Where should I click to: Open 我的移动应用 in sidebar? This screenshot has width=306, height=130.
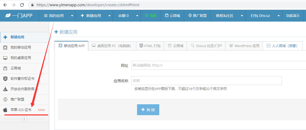(x=24, y=48)
